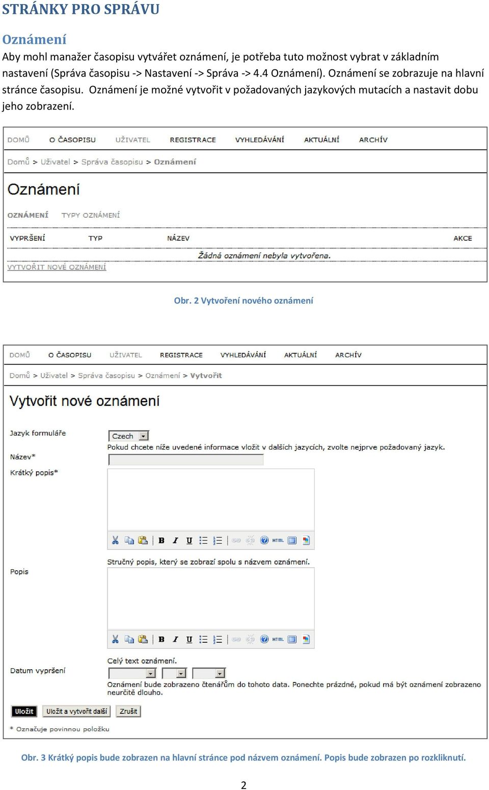The image size is (489, 790).
Task: Click the unlink broken-chain icon in Krátký popis toolbar
Action: tap(250, 540)
